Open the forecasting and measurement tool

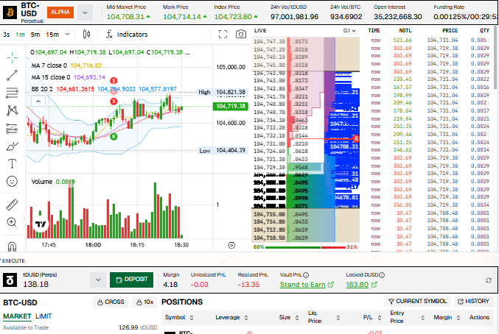[12, 128]
